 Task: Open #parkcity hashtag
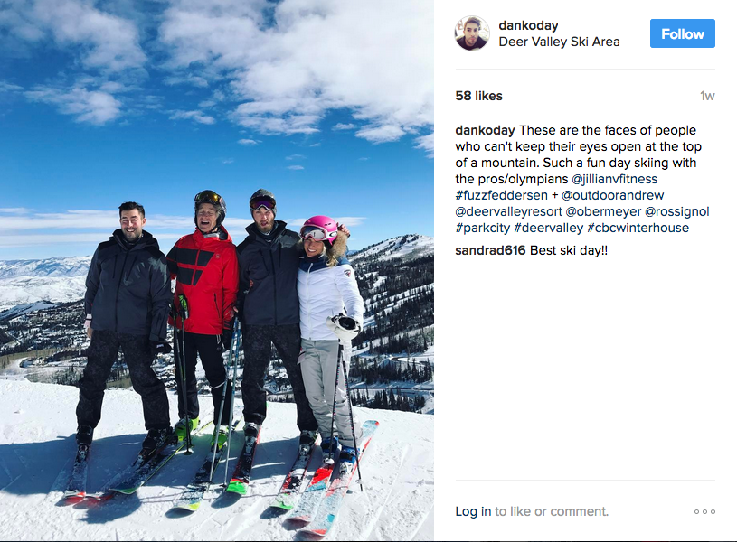click(x=482, y=228)
